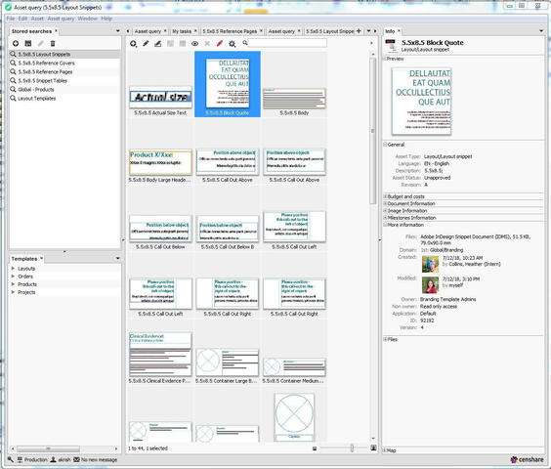Click the large thumbnail size icon
The image size is (551, 469).
coord(373,448)
